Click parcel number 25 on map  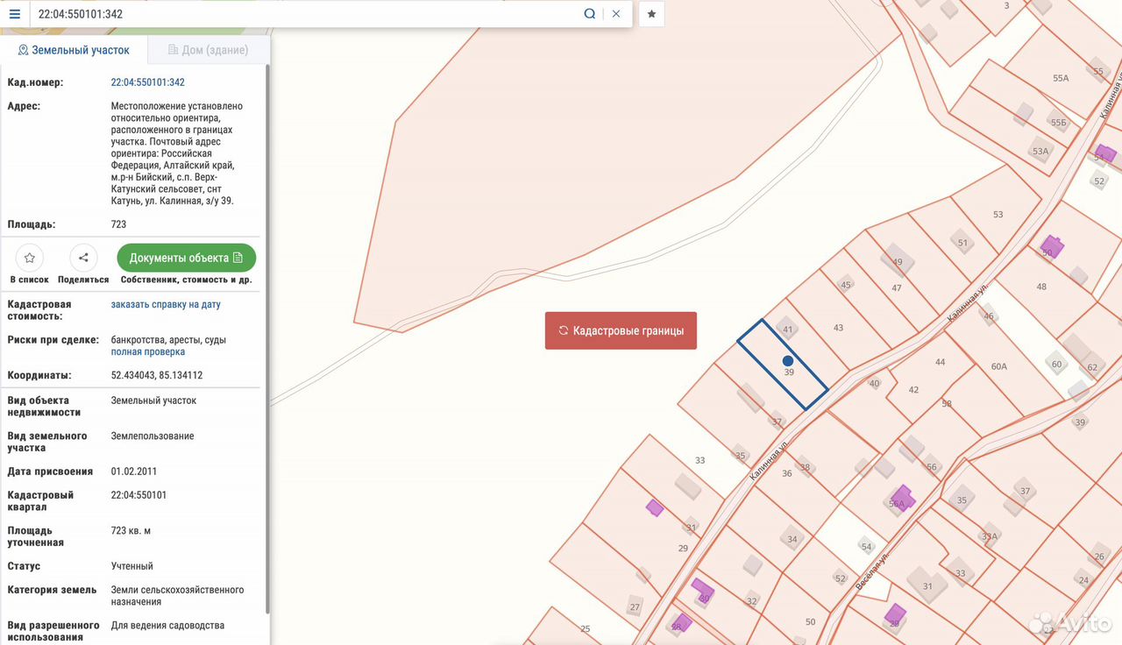pos(586,628)
